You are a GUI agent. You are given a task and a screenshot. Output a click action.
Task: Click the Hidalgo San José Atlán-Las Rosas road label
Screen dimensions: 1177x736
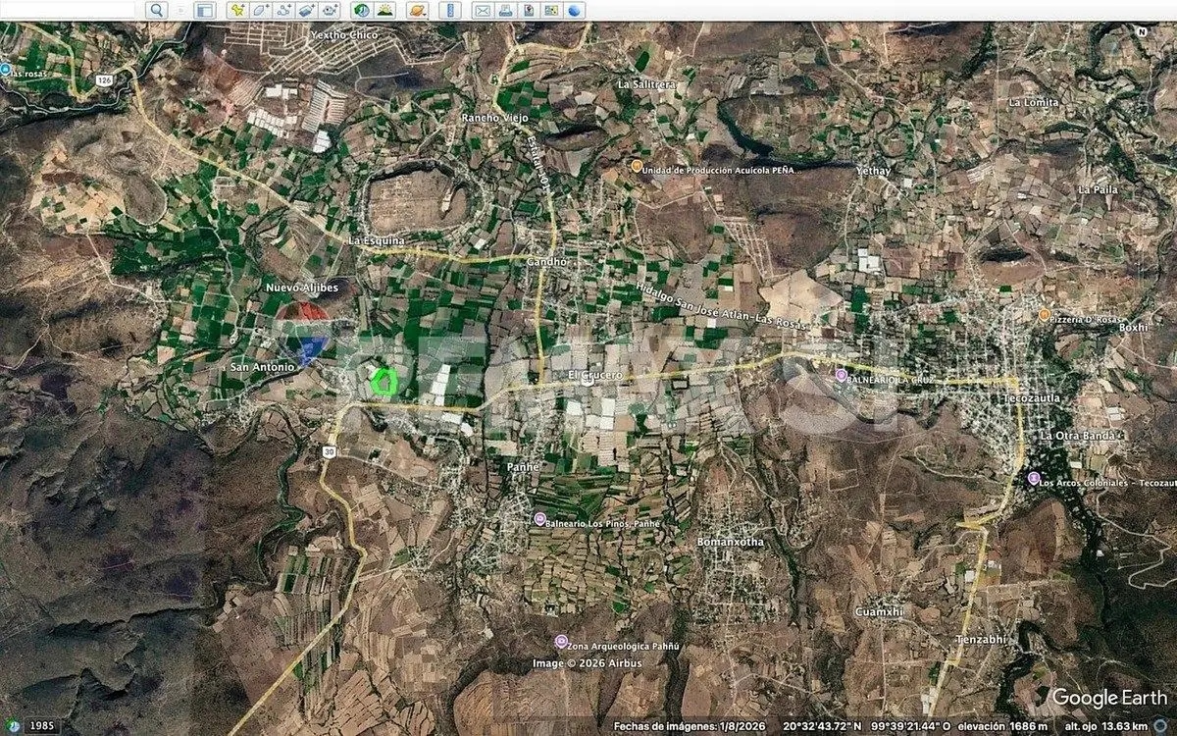pos(722,304)
